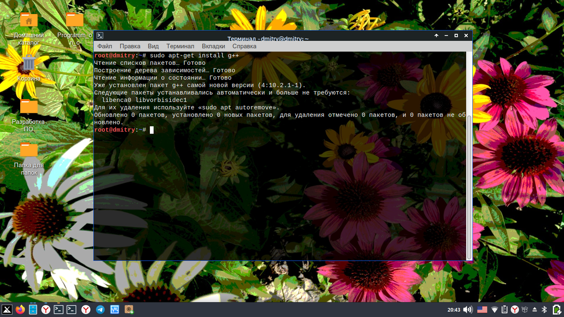This screenshot has height=317, width=564.
Task: Open the package installer icon with green plus
Action: click(129, 309)
